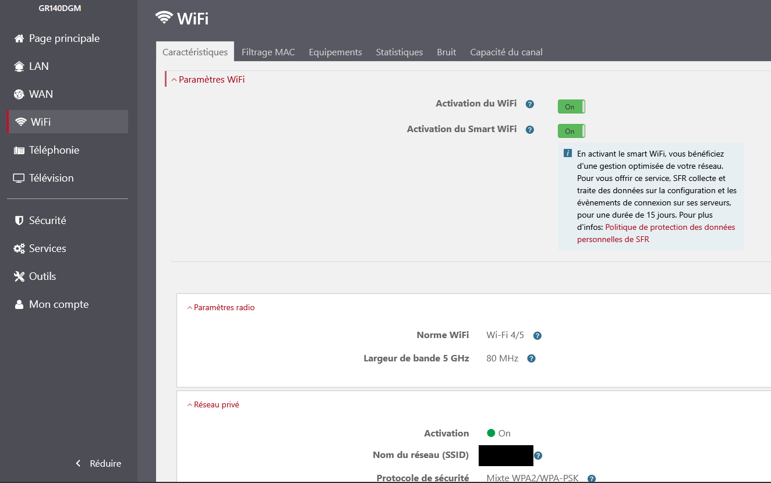
Task: Collapse the Paramètres WiFi section
Action: coord(208,80)
